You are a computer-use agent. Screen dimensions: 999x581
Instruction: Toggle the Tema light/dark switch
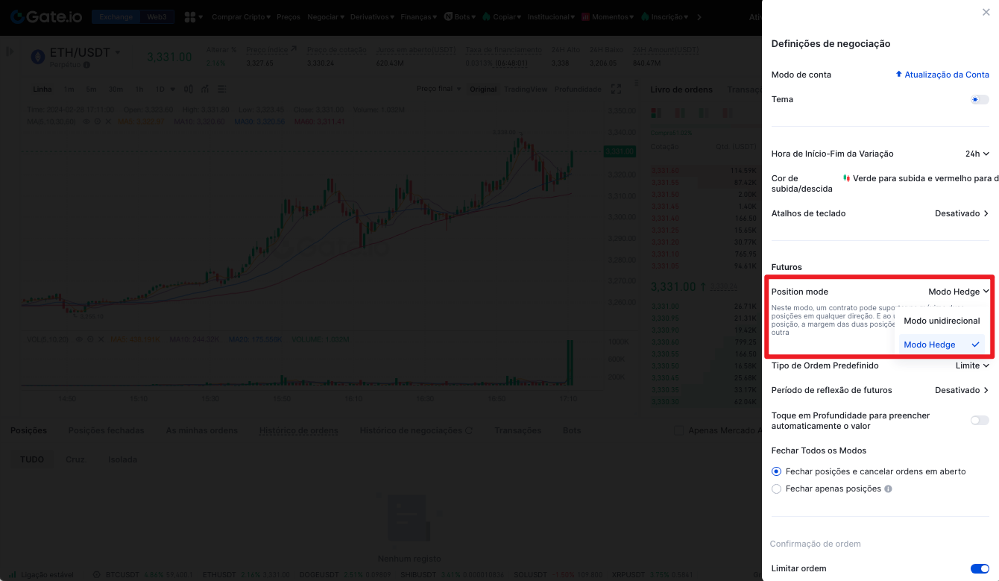click(x=980, y=100)
